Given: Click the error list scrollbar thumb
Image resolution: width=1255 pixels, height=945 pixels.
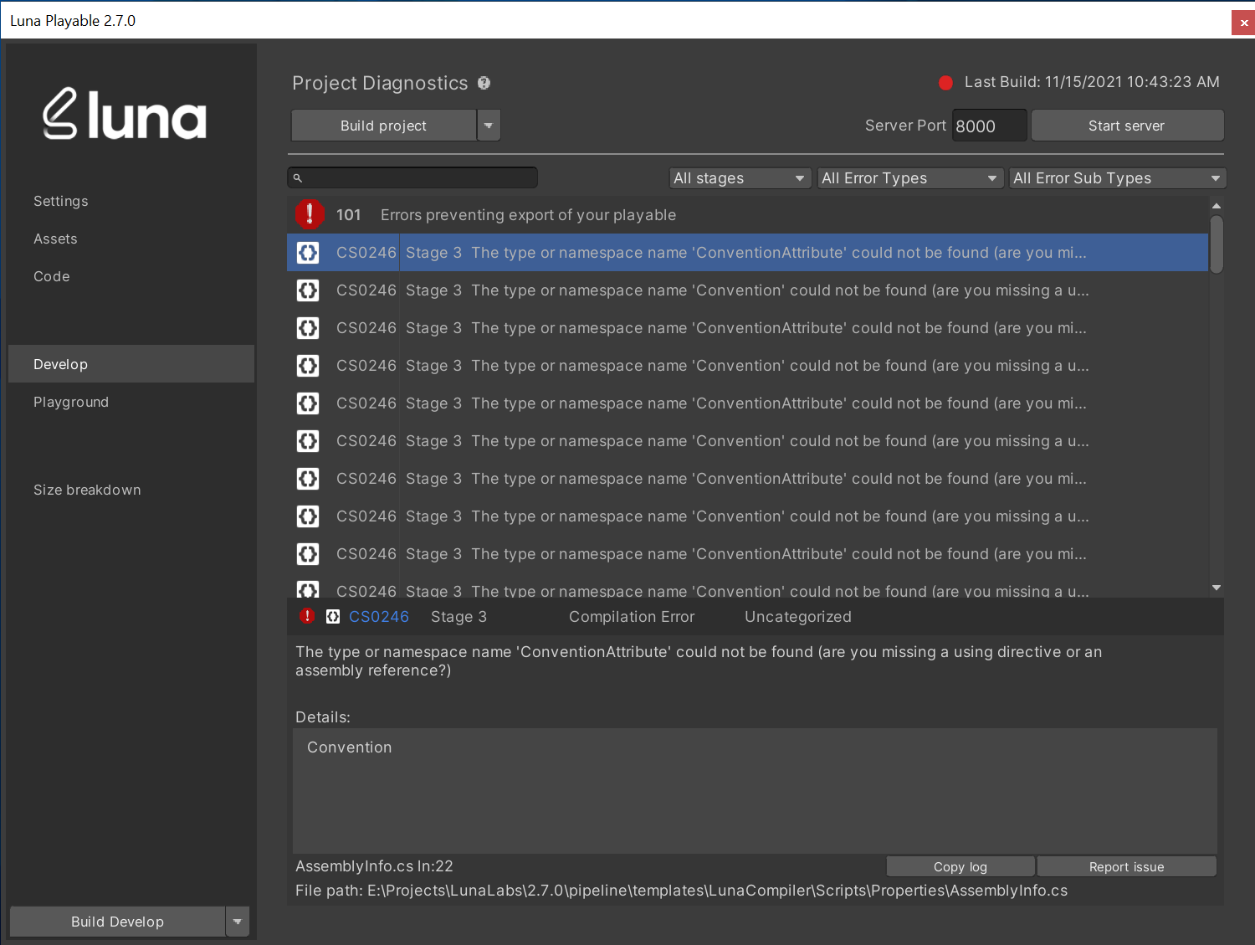Looking at the screenshot, I should (1217, 244).
